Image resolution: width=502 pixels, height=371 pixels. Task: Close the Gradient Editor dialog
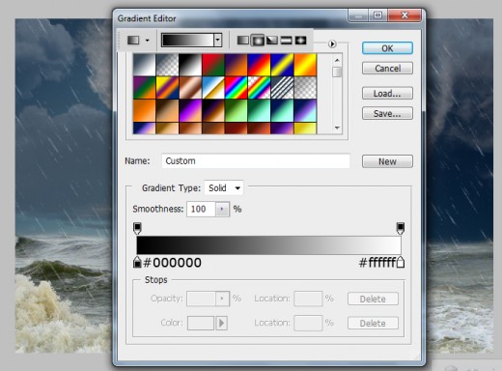coord(404,15)
